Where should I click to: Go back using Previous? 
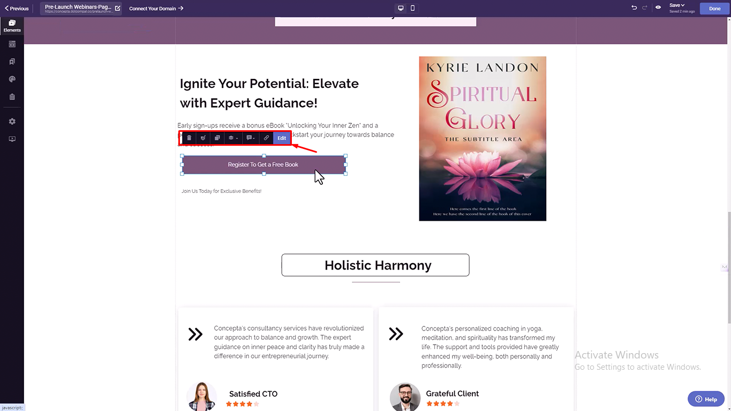tap(17, 9)
